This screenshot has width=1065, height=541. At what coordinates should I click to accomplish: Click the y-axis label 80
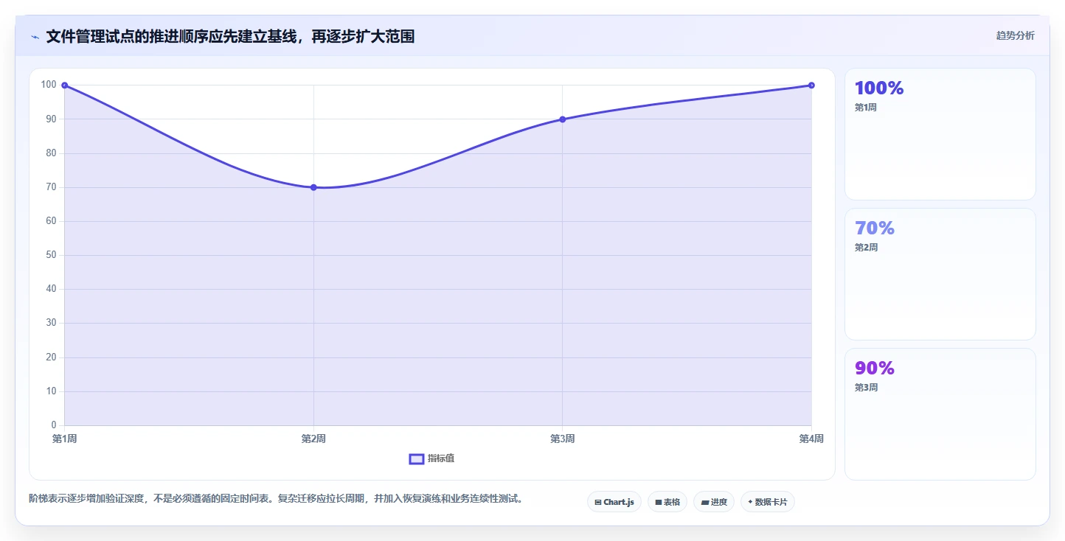point(51,153)
